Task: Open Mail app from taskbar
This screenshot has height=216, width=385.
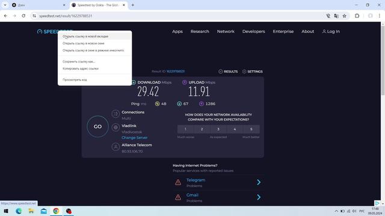Action: 44,211
